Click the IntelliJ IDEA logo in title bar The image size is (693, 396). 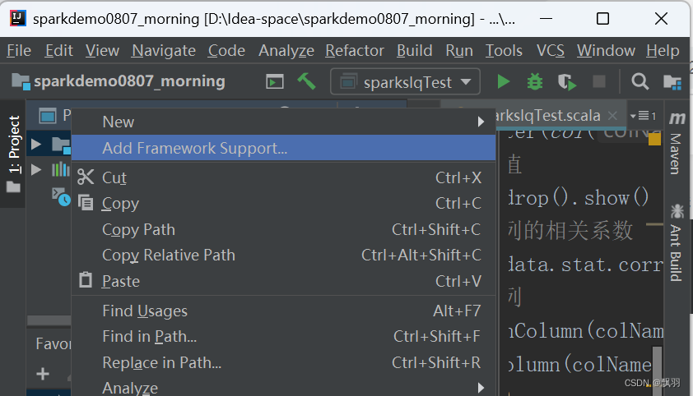point(17,18)
